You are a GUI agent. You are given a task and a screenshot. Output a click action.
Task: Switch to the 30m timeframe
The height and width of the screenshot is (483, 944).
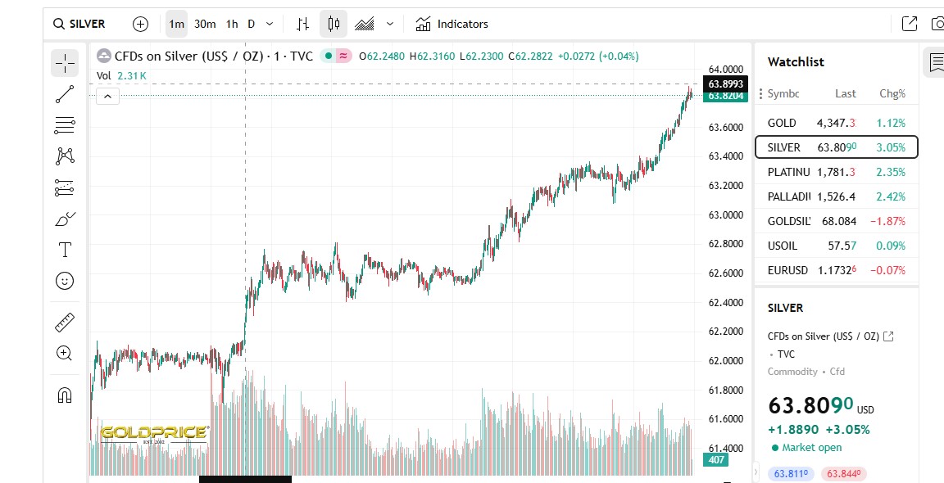pos(205,24)
